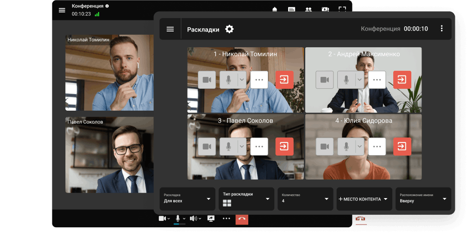Click the hamburger menu in Раскладки panel

170,29
